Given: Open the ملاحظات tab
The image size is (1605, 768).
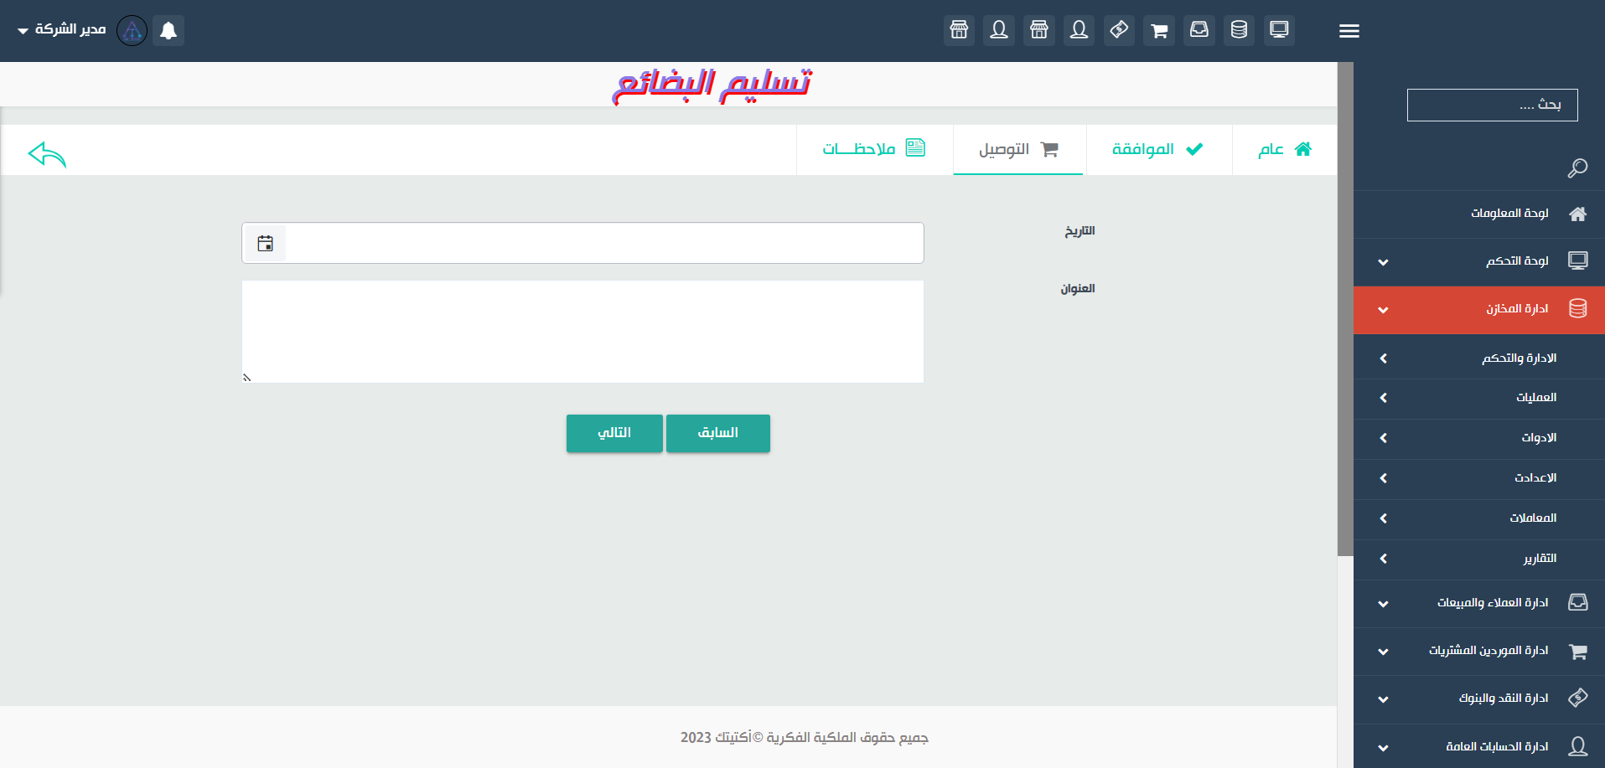Looking at the screenshot, I should [x=874, y=149].
